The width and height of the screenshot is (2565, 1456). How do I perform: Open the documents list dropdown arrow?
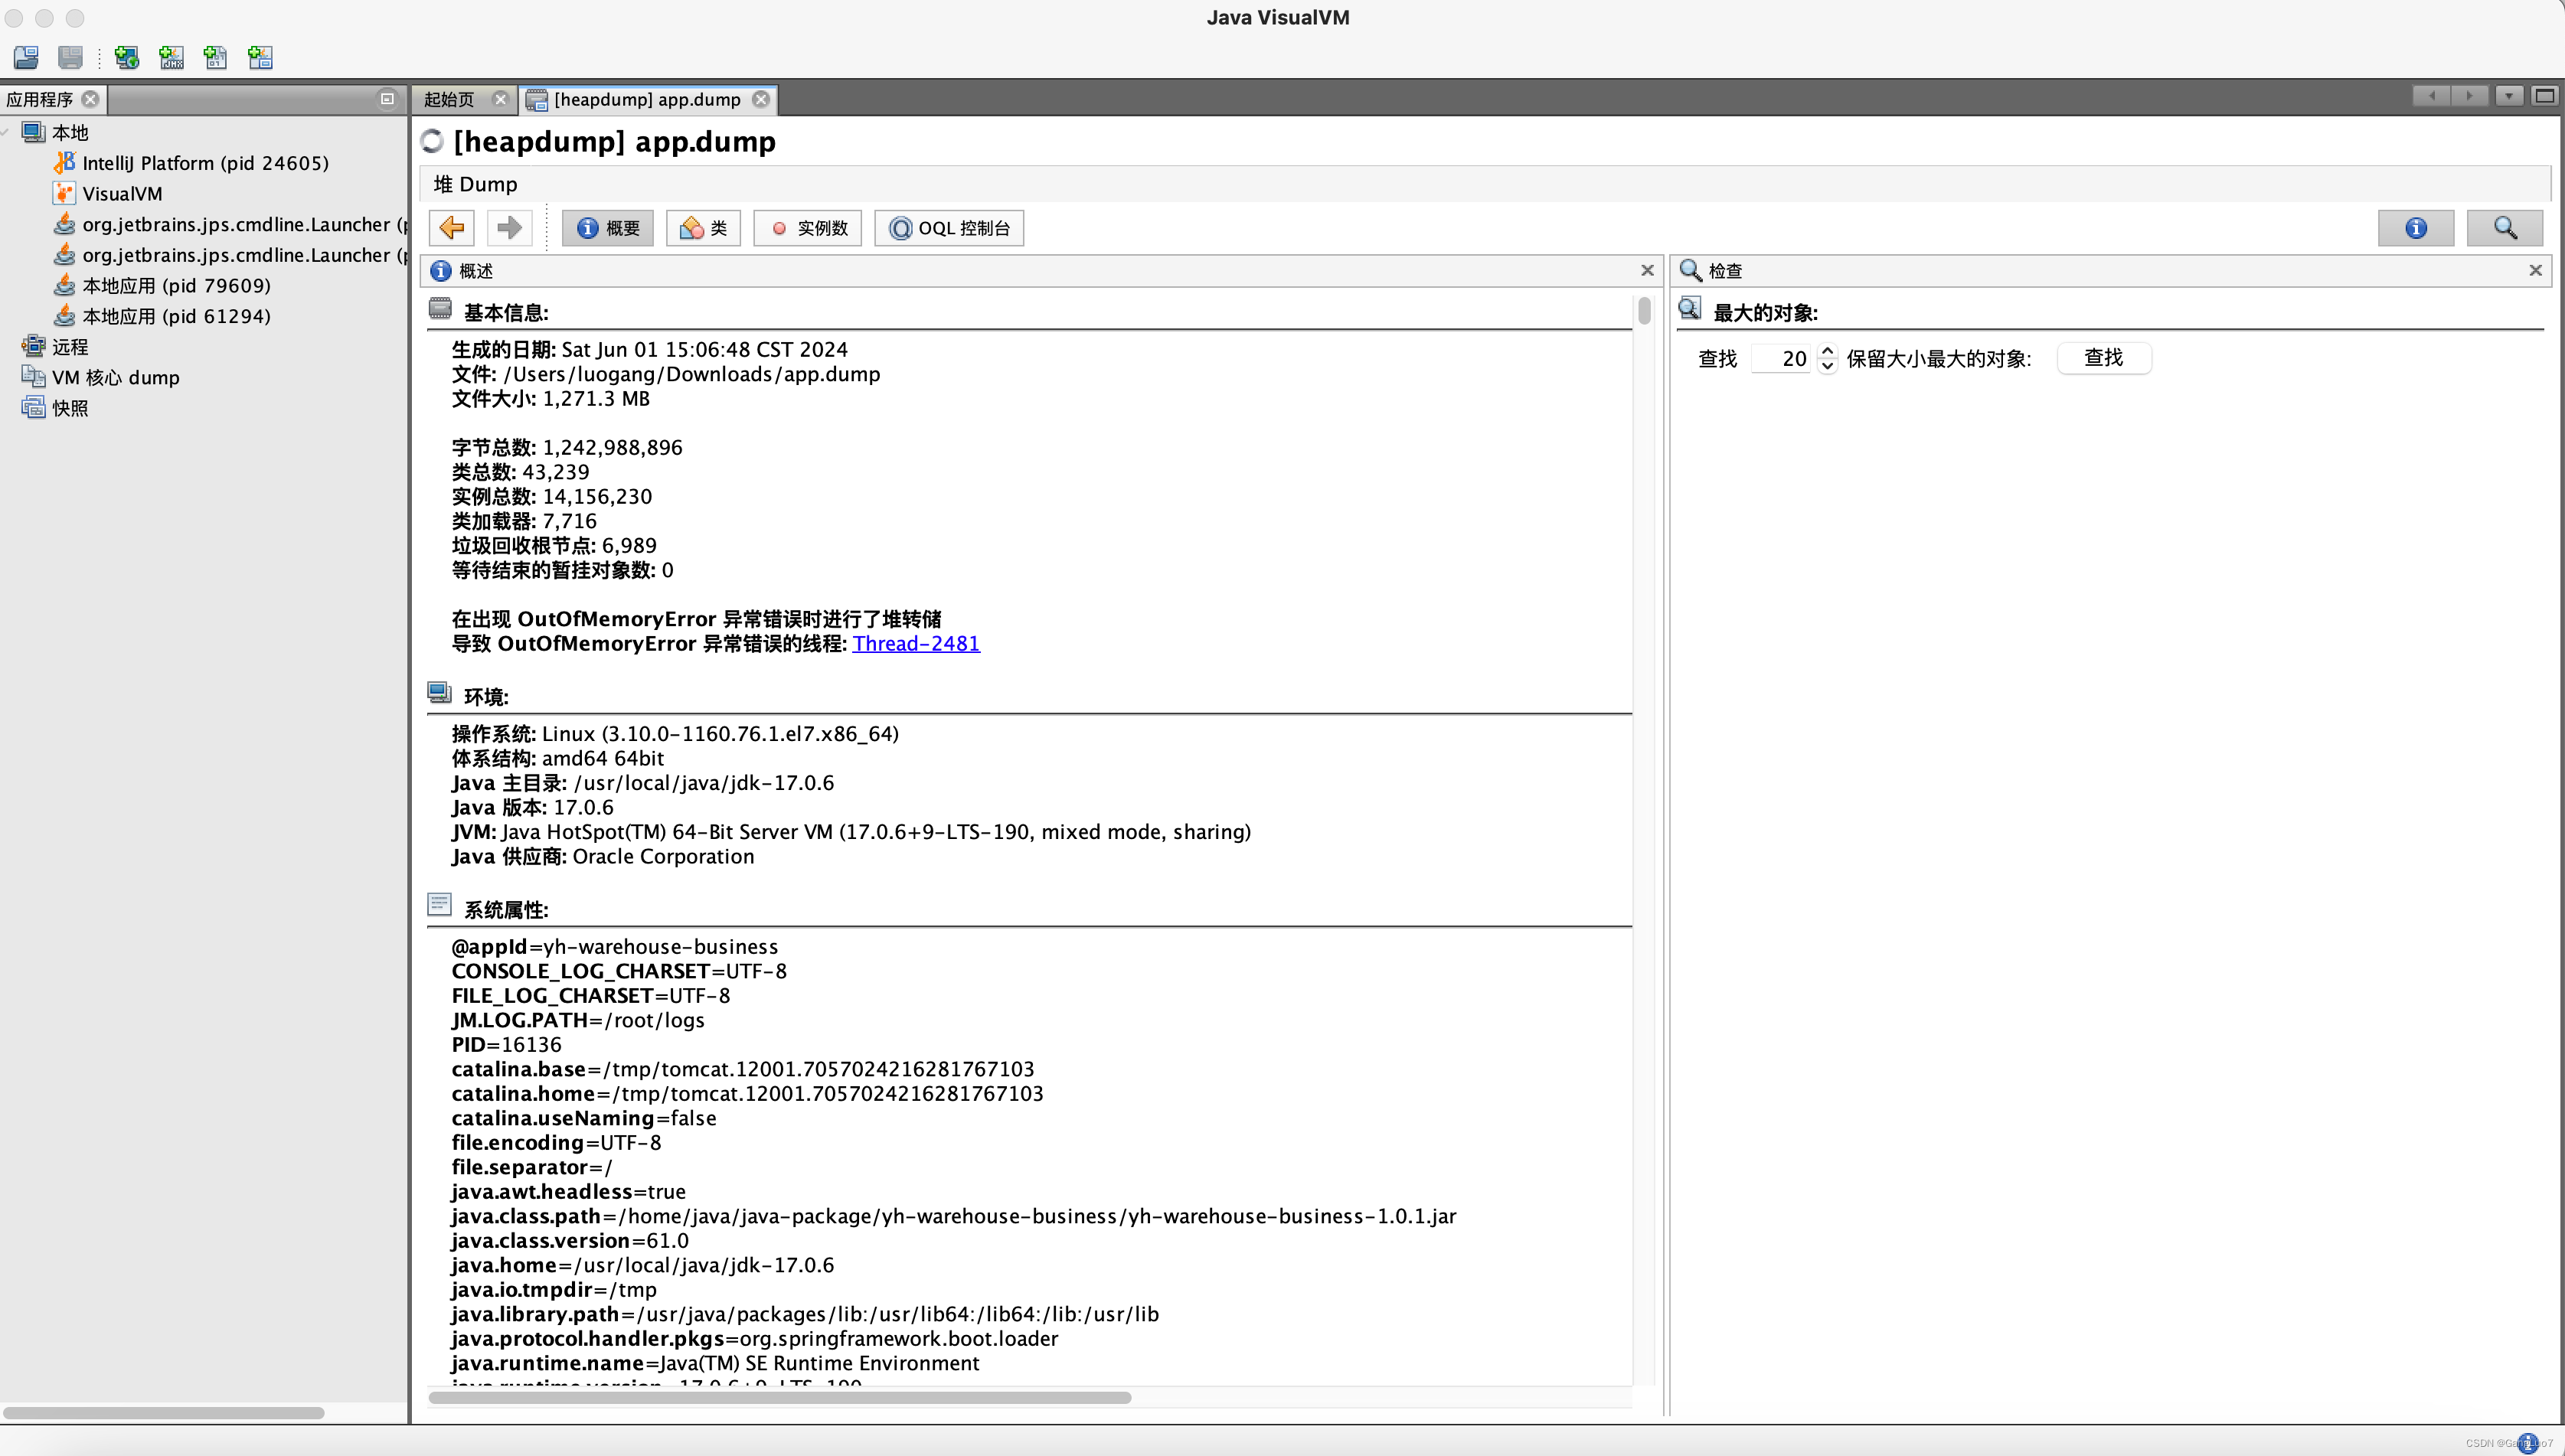tap(2508, 96)
